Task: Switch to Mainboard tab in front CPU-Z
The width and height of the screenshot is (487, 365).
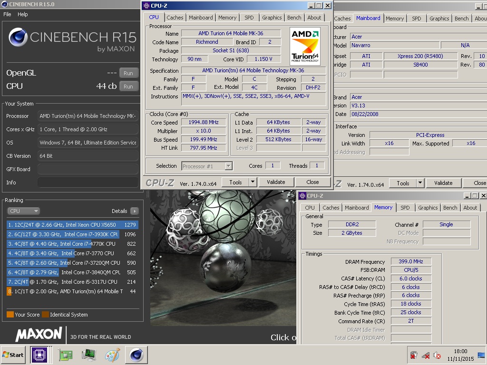Action: 201,18
